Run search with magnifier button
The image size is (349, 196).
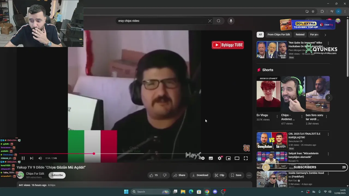(x=219, y=21)
